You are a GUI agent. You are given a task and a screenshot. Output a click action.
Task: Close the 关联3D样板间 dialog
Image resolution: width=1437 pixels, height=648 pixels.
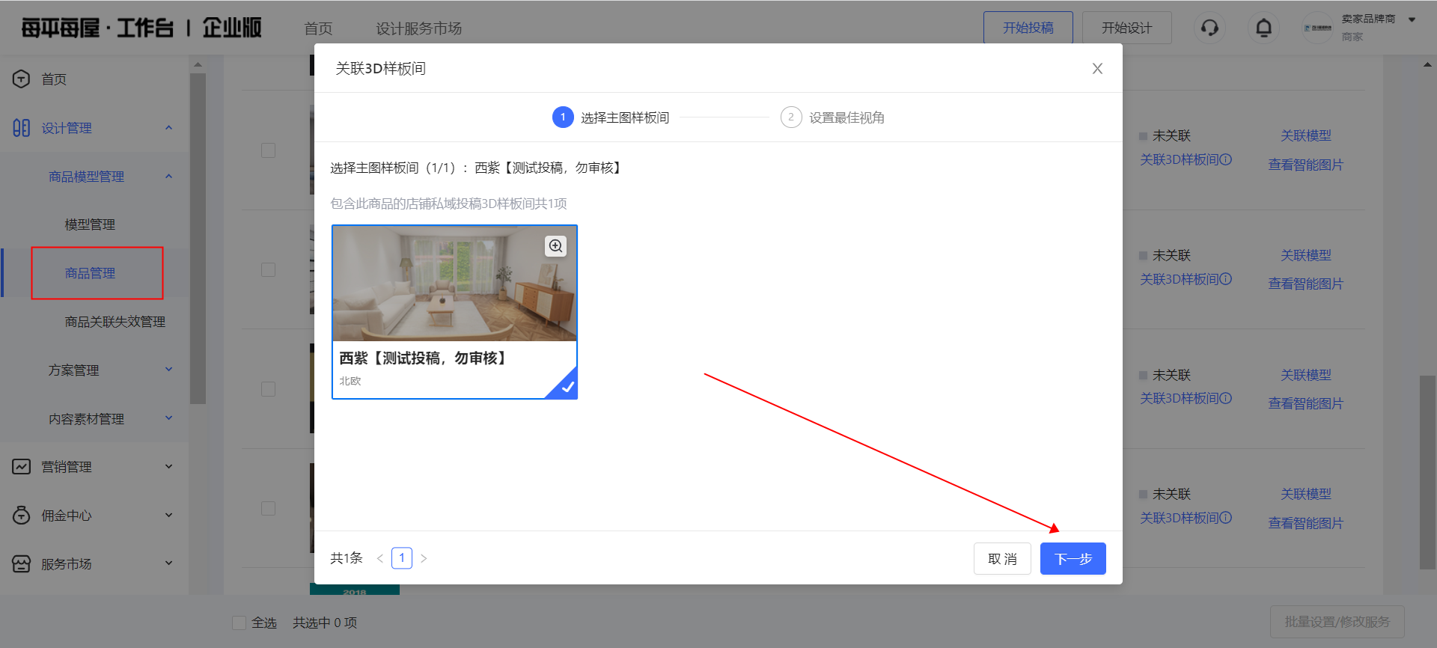click(1097, 69)
